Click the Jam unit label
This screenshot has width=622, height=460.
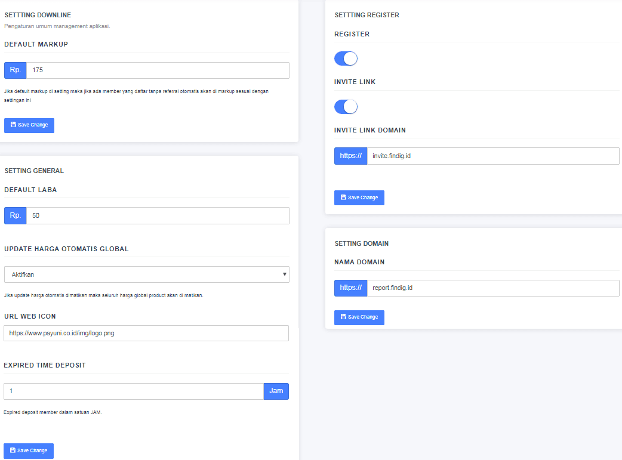point(276,391)
